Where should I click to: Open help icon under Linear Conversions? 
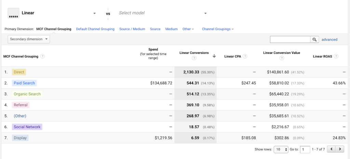click(x=194, y=58)
